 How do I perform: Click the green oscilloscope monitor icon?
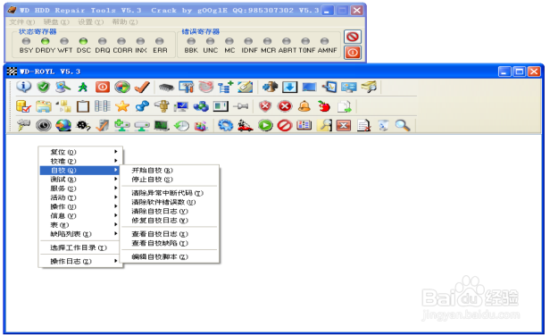pyautogui.click(x=162, y=125)
